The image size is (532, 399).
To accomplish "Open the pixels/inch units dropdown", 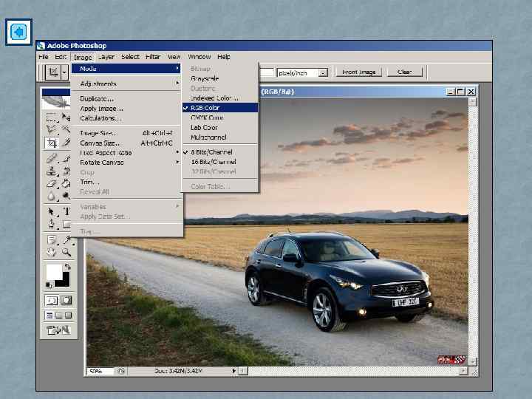I will (324, 72).
